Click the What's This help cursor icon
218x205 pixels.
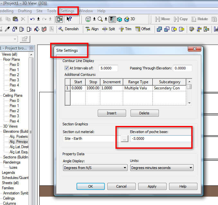pos(69,19)
